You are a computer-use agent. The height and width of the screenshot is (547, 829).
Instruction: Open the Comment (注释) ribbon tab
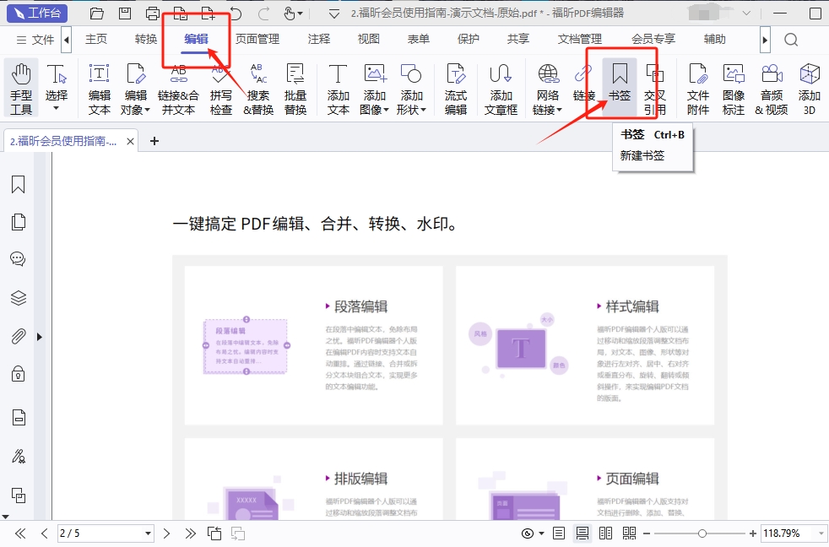[319, 39]
